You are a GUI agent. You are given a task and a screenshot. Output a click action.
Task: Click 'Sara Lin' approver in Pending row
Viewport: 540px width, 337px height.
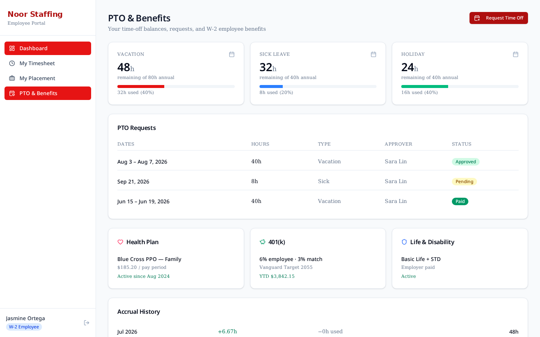click(x=396, y=181)
